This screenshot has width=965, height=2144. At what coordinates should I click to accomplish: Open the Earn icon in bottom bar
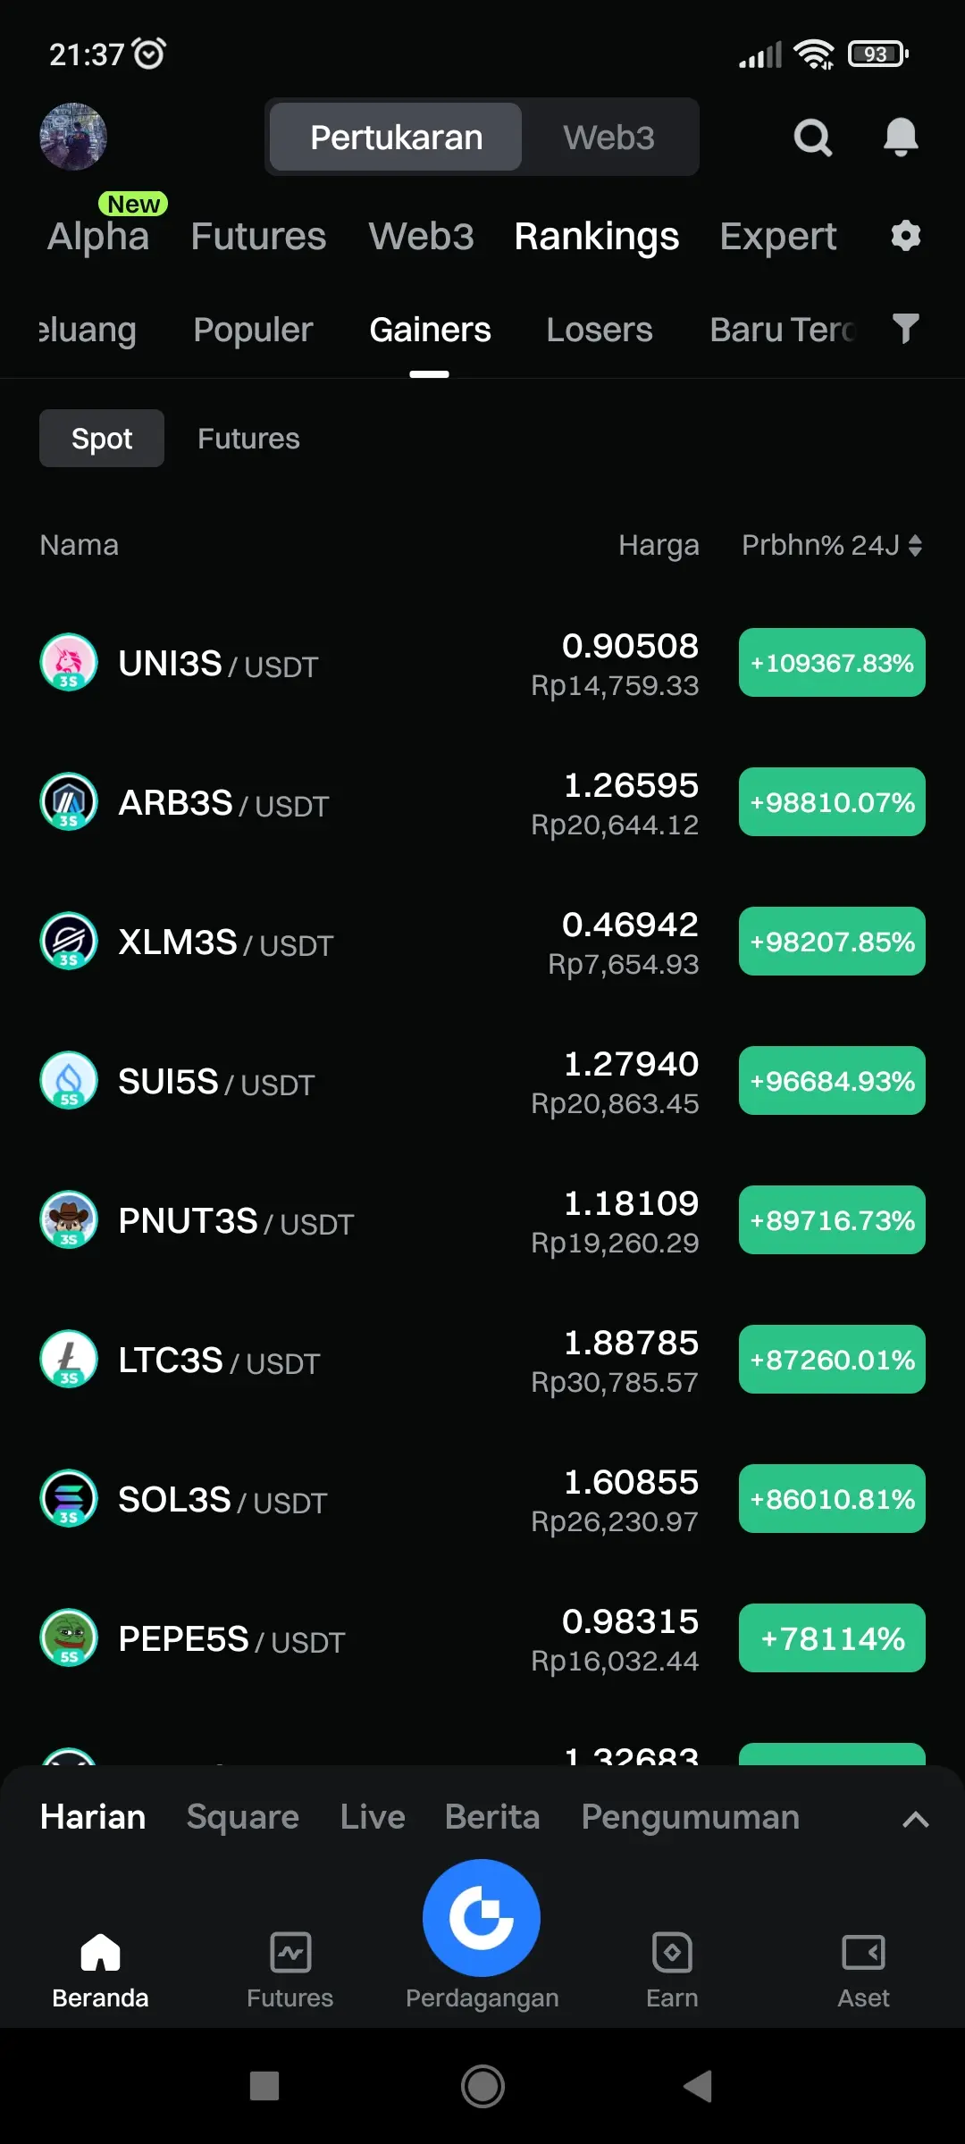point(672,1952)
